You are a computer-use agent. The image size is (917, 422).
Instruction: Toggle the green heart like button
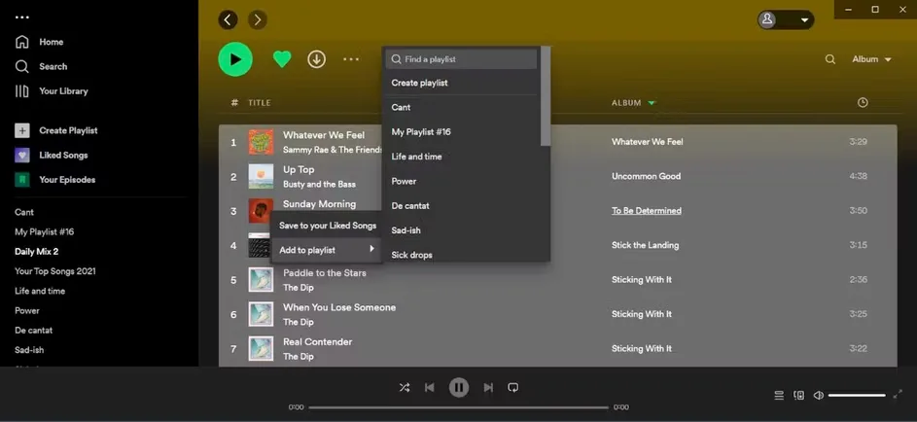(x=282, y=59)
